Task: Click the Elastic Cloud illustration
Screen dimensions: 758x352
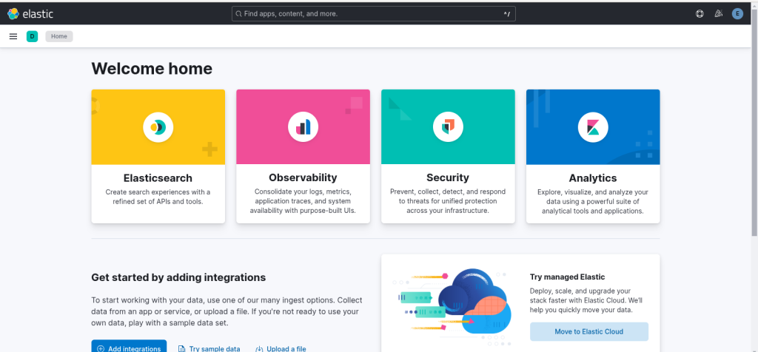Action: coord(451,307)
